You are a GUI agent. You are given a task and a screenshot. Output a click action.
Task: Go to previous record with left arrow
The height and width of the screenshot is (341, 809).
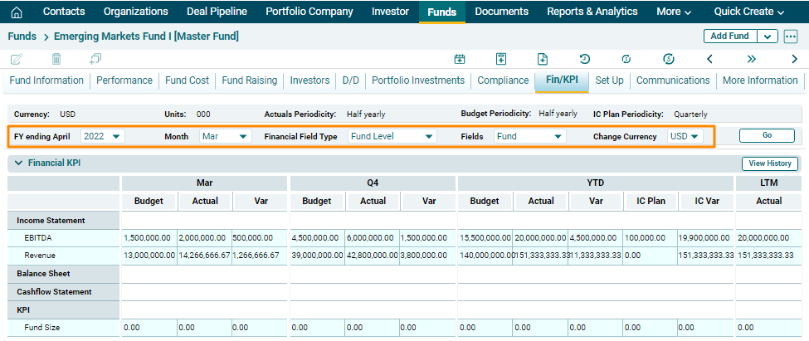[x=709, y=59]
